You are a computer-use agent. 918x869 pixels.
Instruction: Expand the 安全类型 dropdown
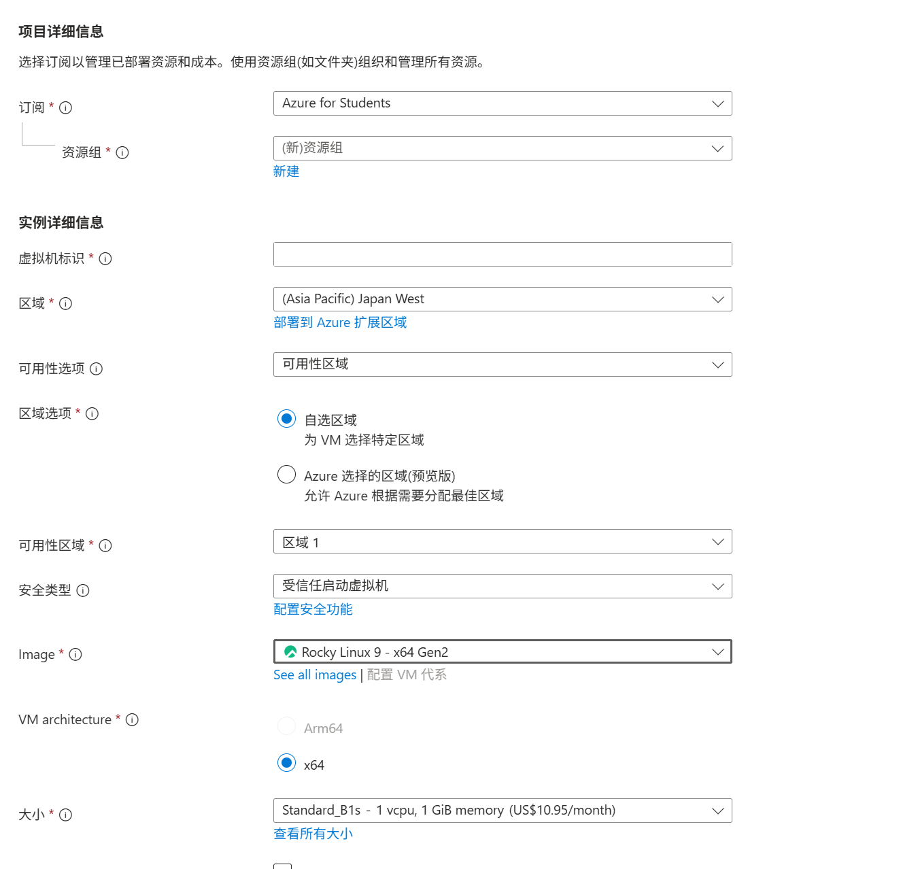tap(503, 586)
